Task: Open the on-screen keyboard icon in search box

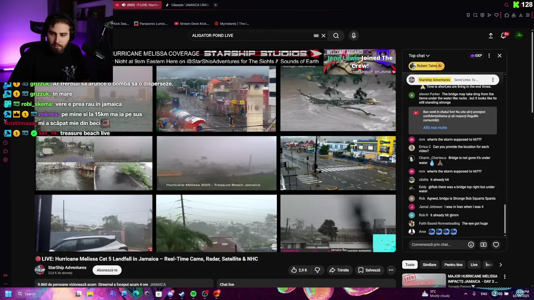Action: 316,35
